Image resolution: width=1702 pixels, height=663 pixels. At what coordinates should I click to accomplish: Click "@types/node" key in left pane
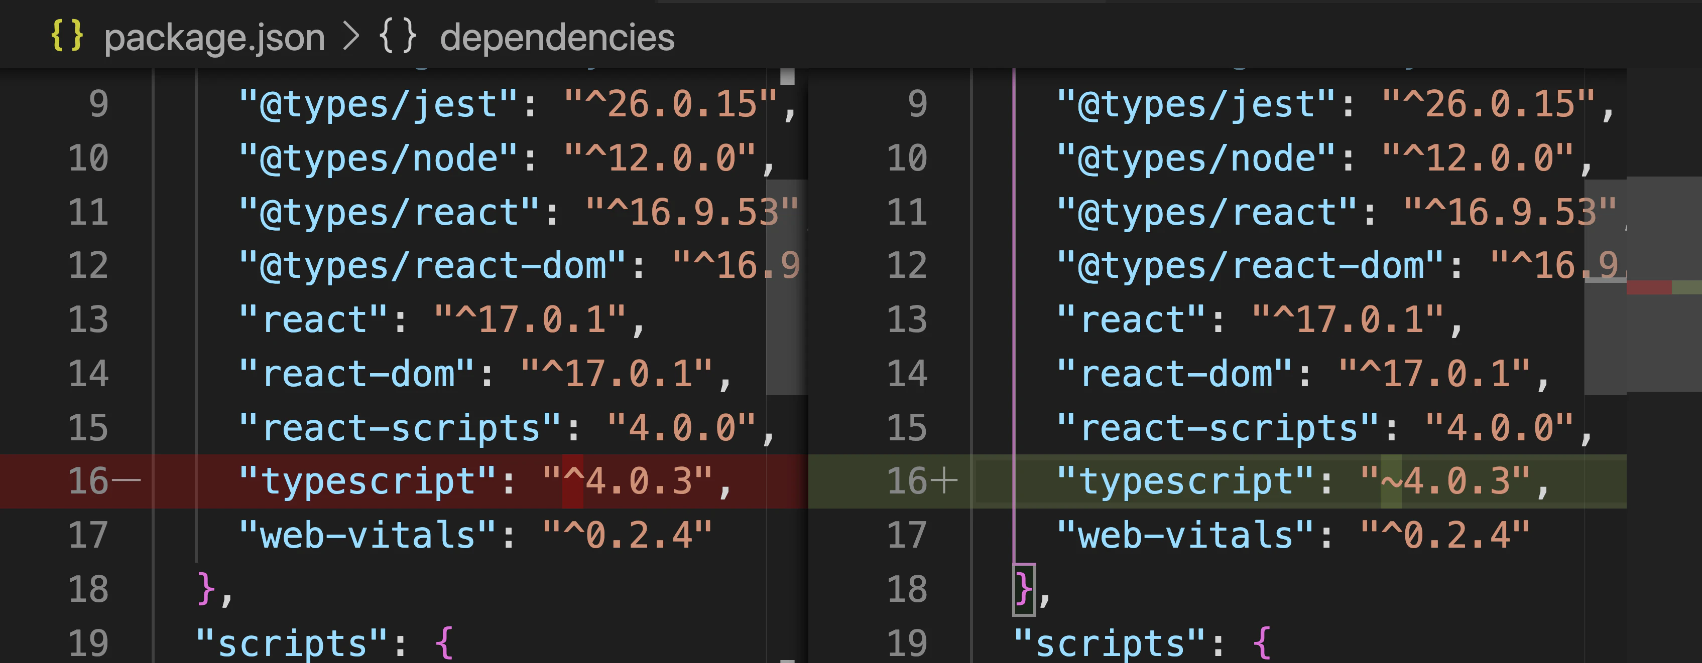[379, 158]
